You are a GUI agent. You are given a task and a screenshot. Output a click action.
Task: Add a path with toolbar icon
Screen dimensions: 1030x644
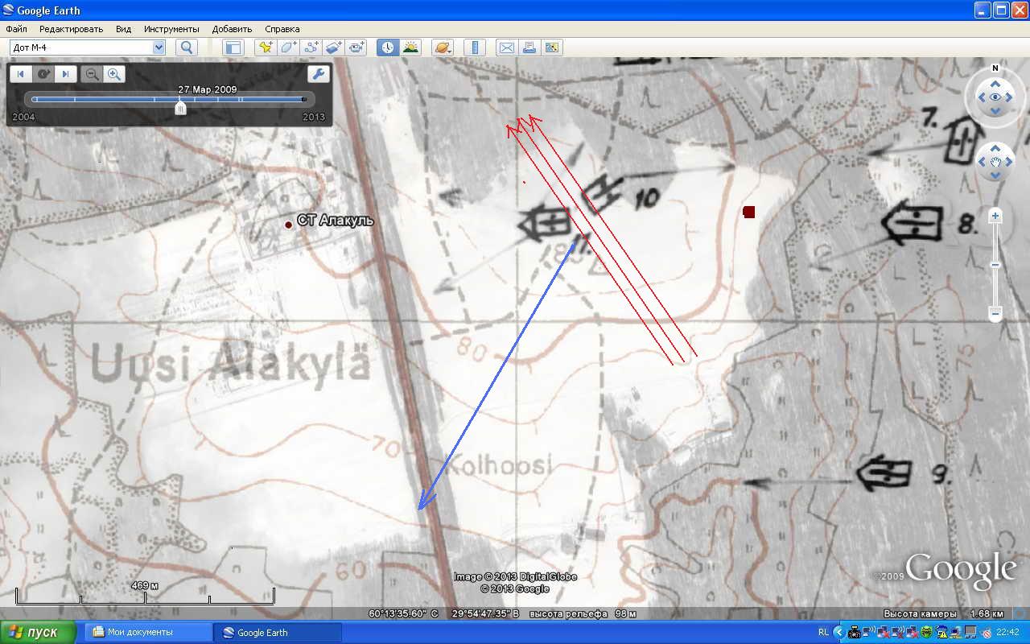(x=311, y=47)
